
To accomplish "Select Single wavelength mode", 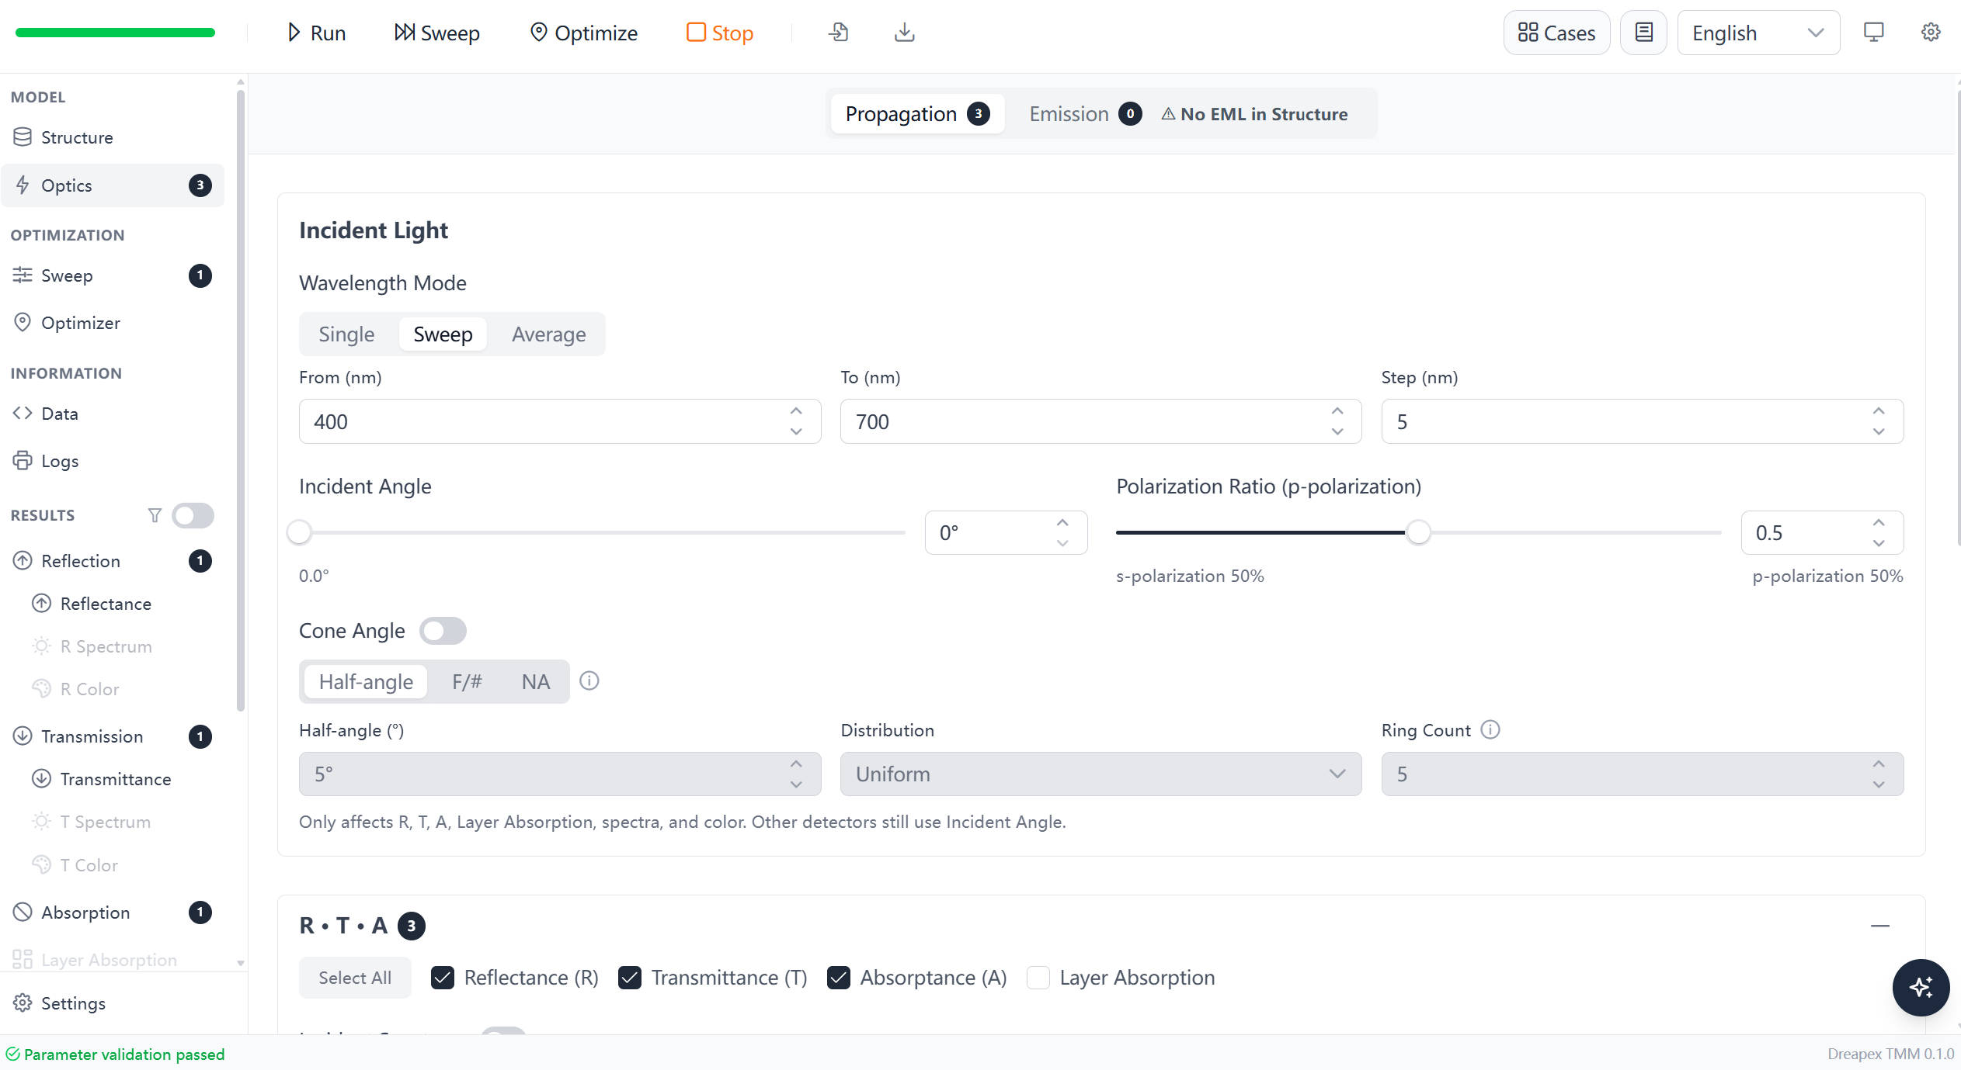I will tap(346, 334).
